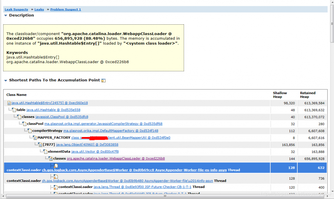Click the vertical scrollbar thumb

pos(332,24)
